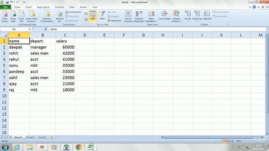Switch to Page Break Preview

232,141
